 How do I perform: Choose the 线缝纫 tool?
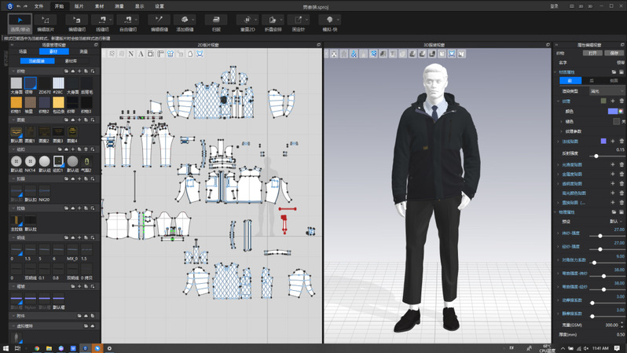tap(102, 21)
